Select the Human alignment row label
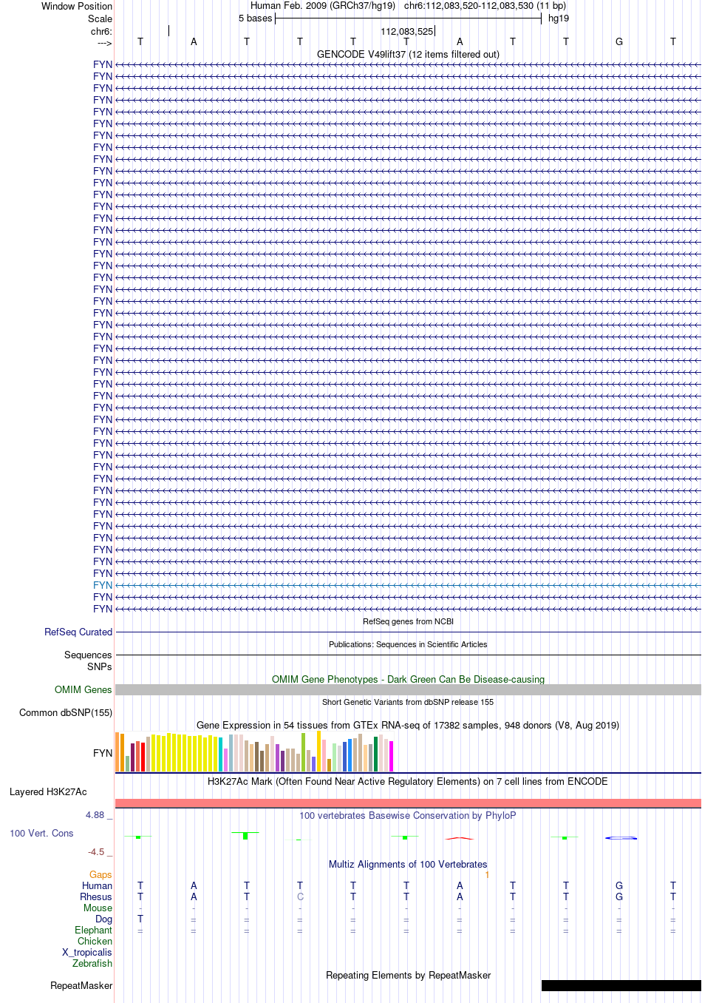The height and width of the screenshot is (1003, 702). [x=98, y=885]
